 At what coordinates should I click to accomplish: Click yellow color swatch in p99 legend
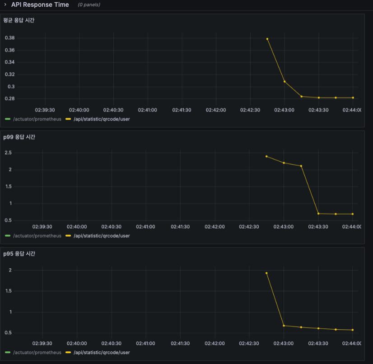pyautogui.click(x=68, y=236)
